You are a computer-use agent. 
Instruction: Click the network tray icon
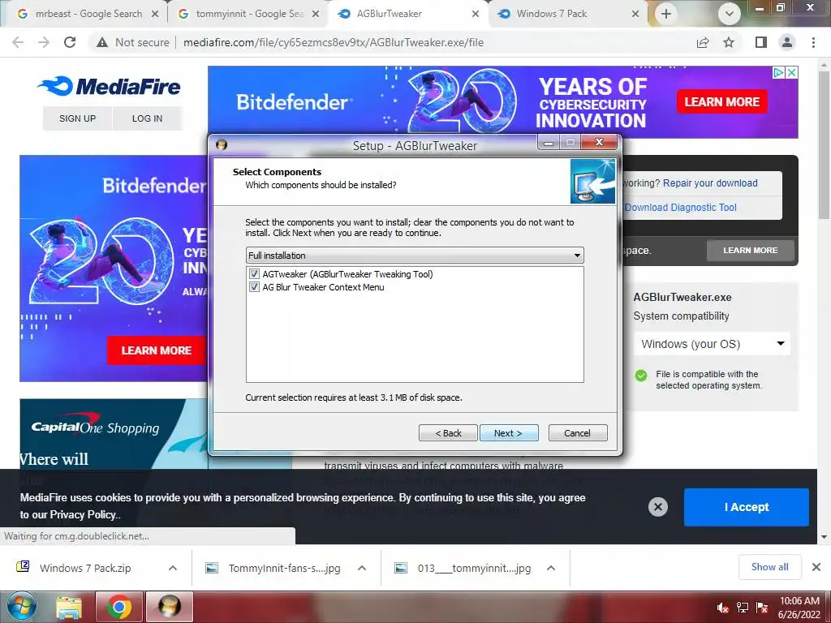pos(743,608)
